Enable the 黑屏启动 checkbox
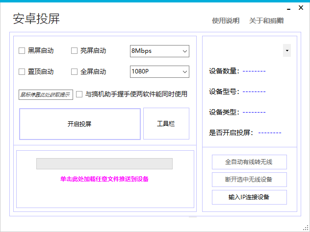Image resolution: width=310 pixels, height=232 pixels. coord(22,51)
